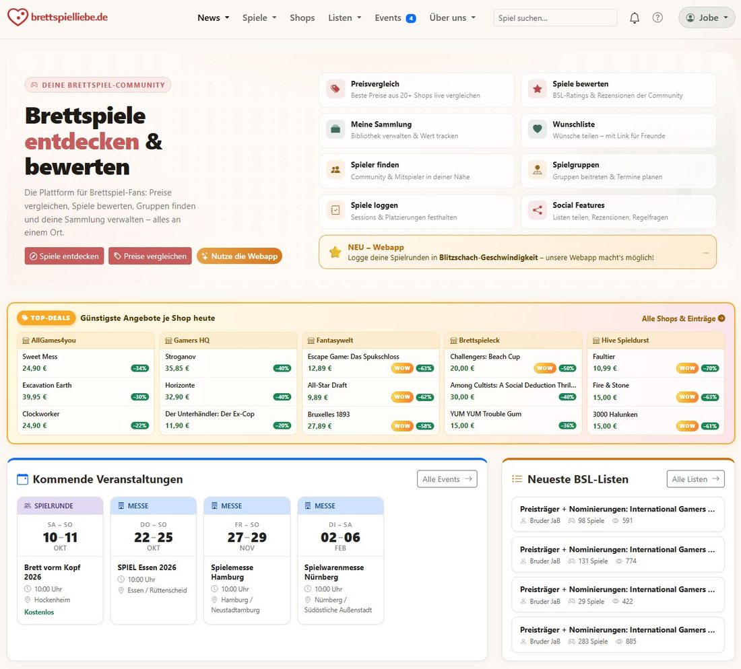The width and height of the screenshot is (741, 669).
Task: Open the Wunschliste feature card
Action: coord(618,130)
